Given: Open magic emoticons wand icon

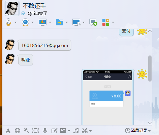Looking at the screenshot, I should tap(27, 131).
